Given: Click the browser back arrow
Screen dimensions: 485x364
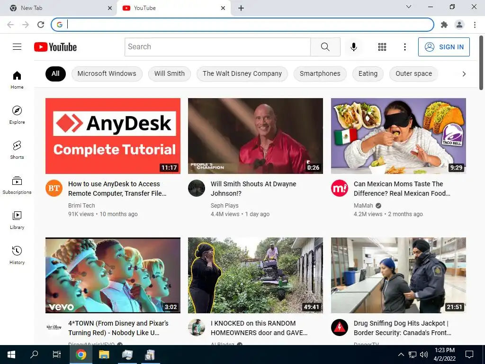Looking at the screenshot, I should click(10, 25).
